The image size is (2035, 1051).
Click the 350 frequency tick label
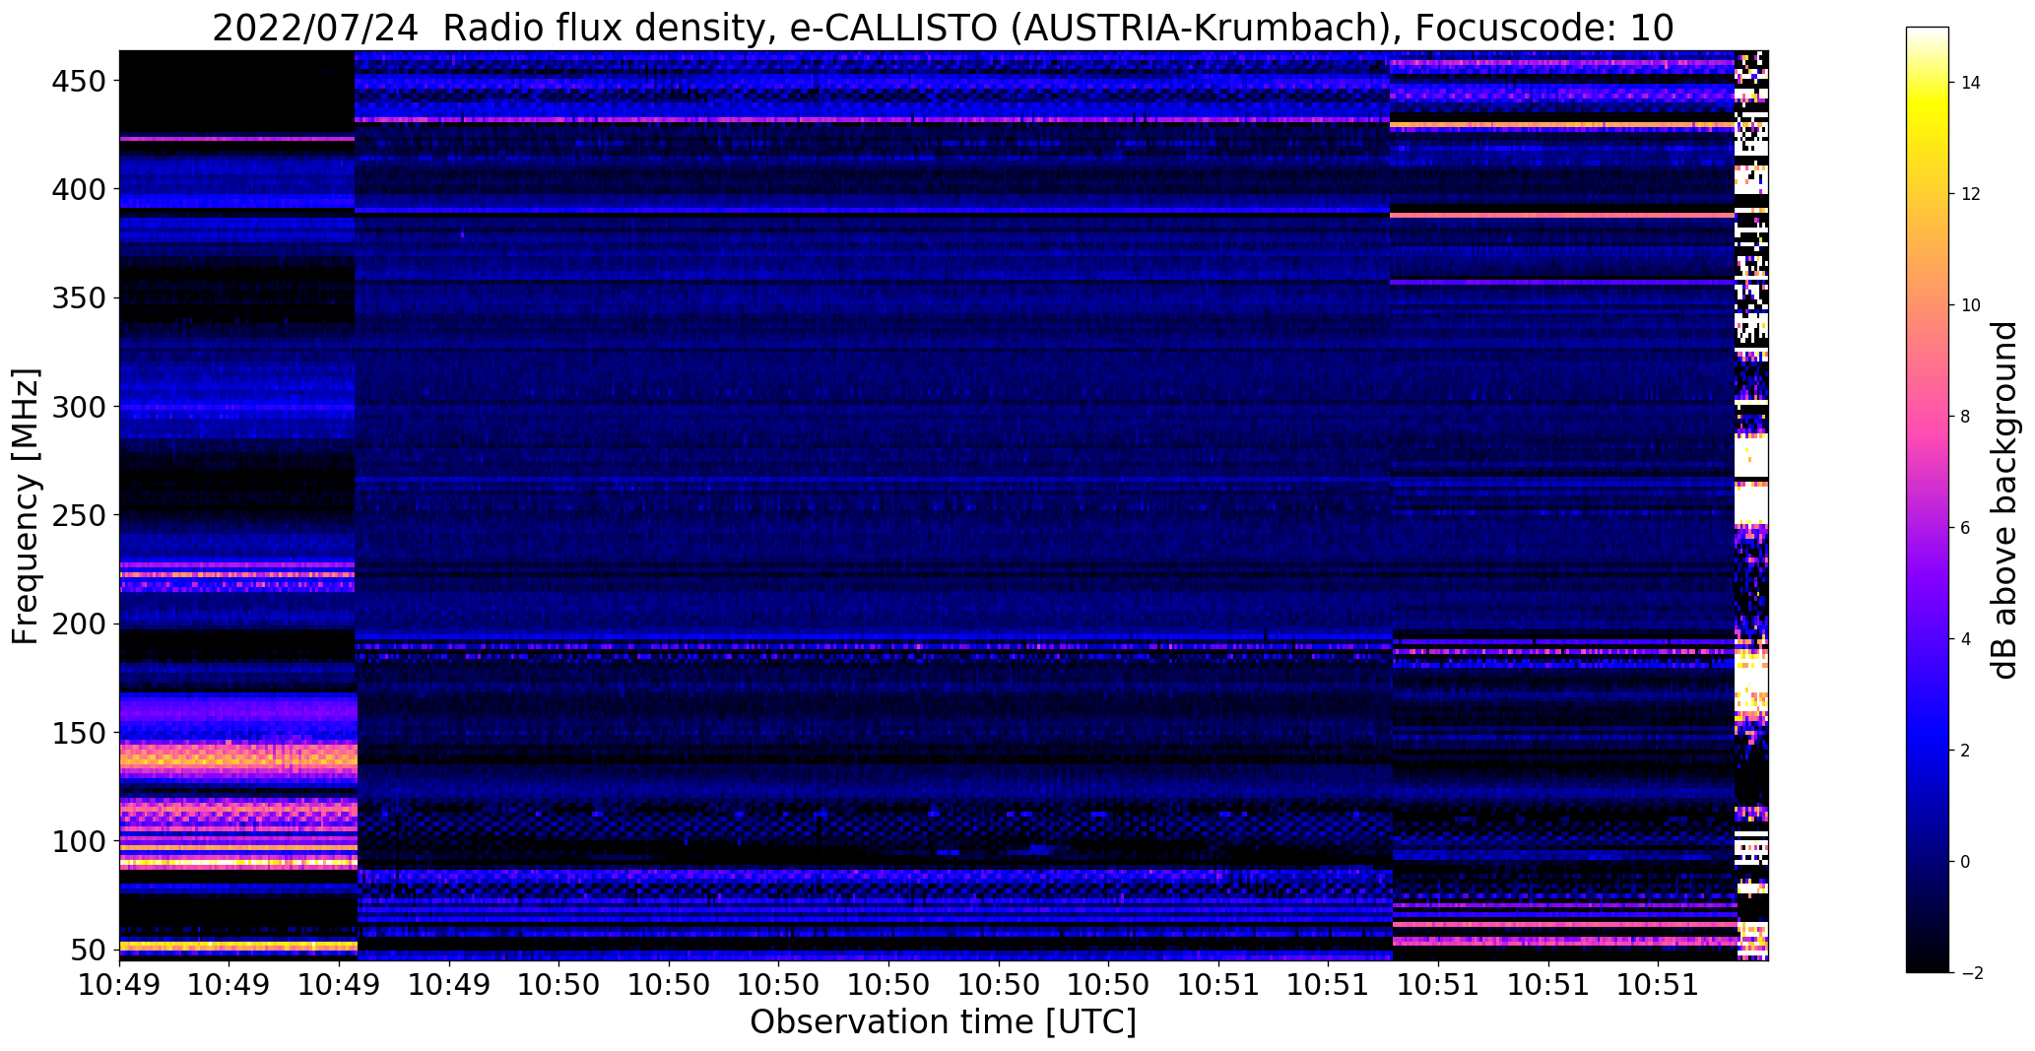77,297
